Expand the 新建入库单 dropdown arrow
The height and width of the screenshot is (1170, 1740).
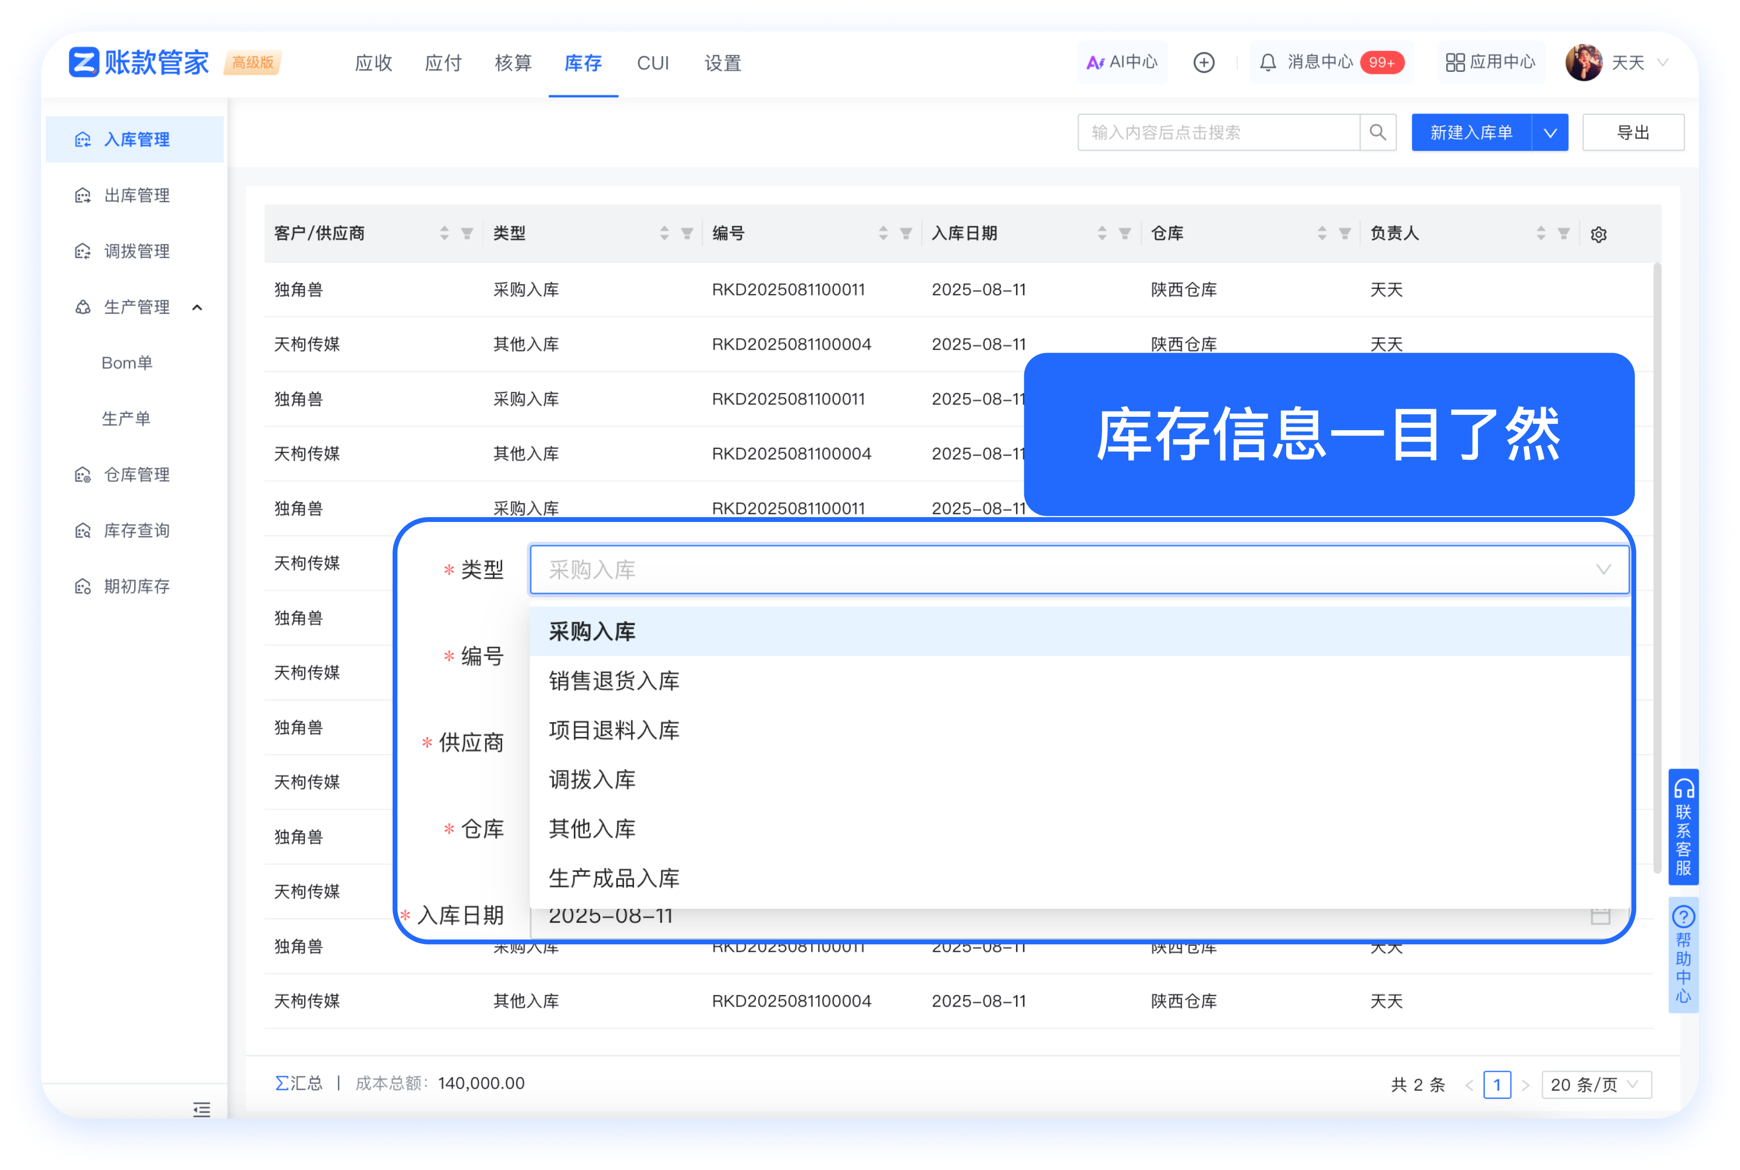click(1550, 133)
